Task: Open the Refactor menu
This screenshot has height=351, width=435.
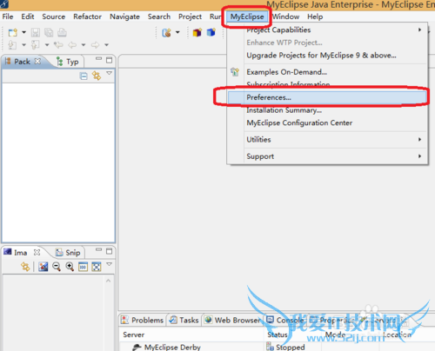Action: (88, 17)
